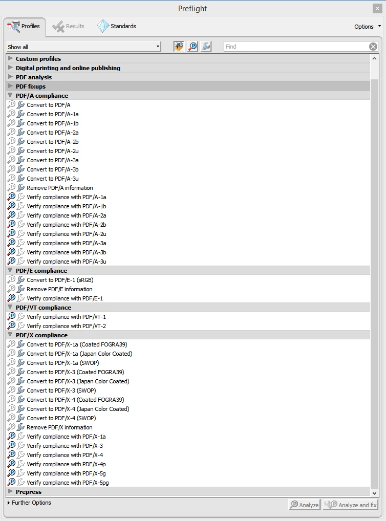This screenshot has width=386, height=521.
Task: Open the Show all filter dropdown
Action: click(x=84, y=47)
